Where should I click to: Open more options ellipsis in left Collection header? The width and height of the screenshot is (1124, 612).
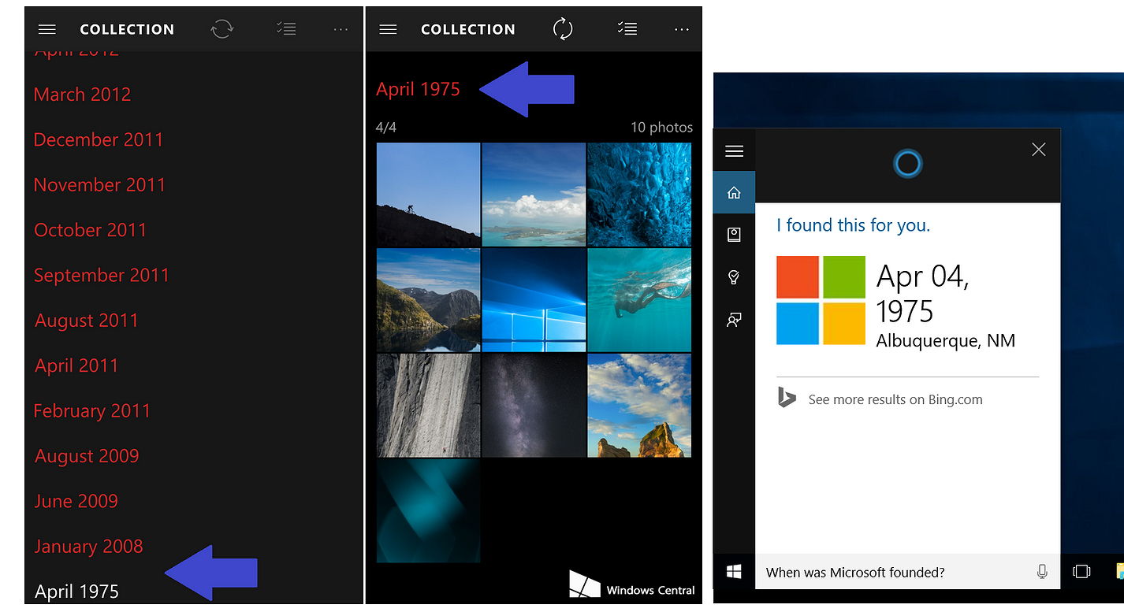(341, 29)
